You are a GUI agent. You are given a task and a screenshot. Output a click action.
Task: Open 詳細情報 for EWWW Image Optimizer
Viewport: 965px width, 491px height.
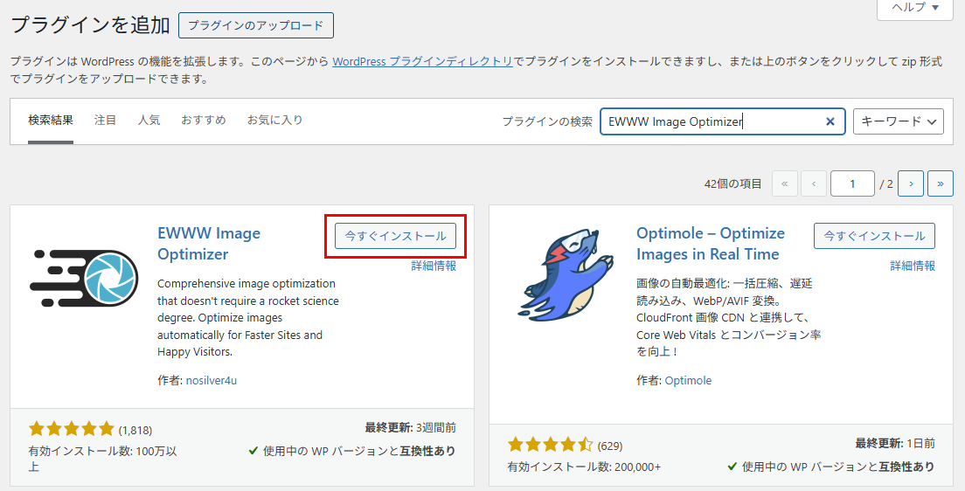(x=434, y=266)
